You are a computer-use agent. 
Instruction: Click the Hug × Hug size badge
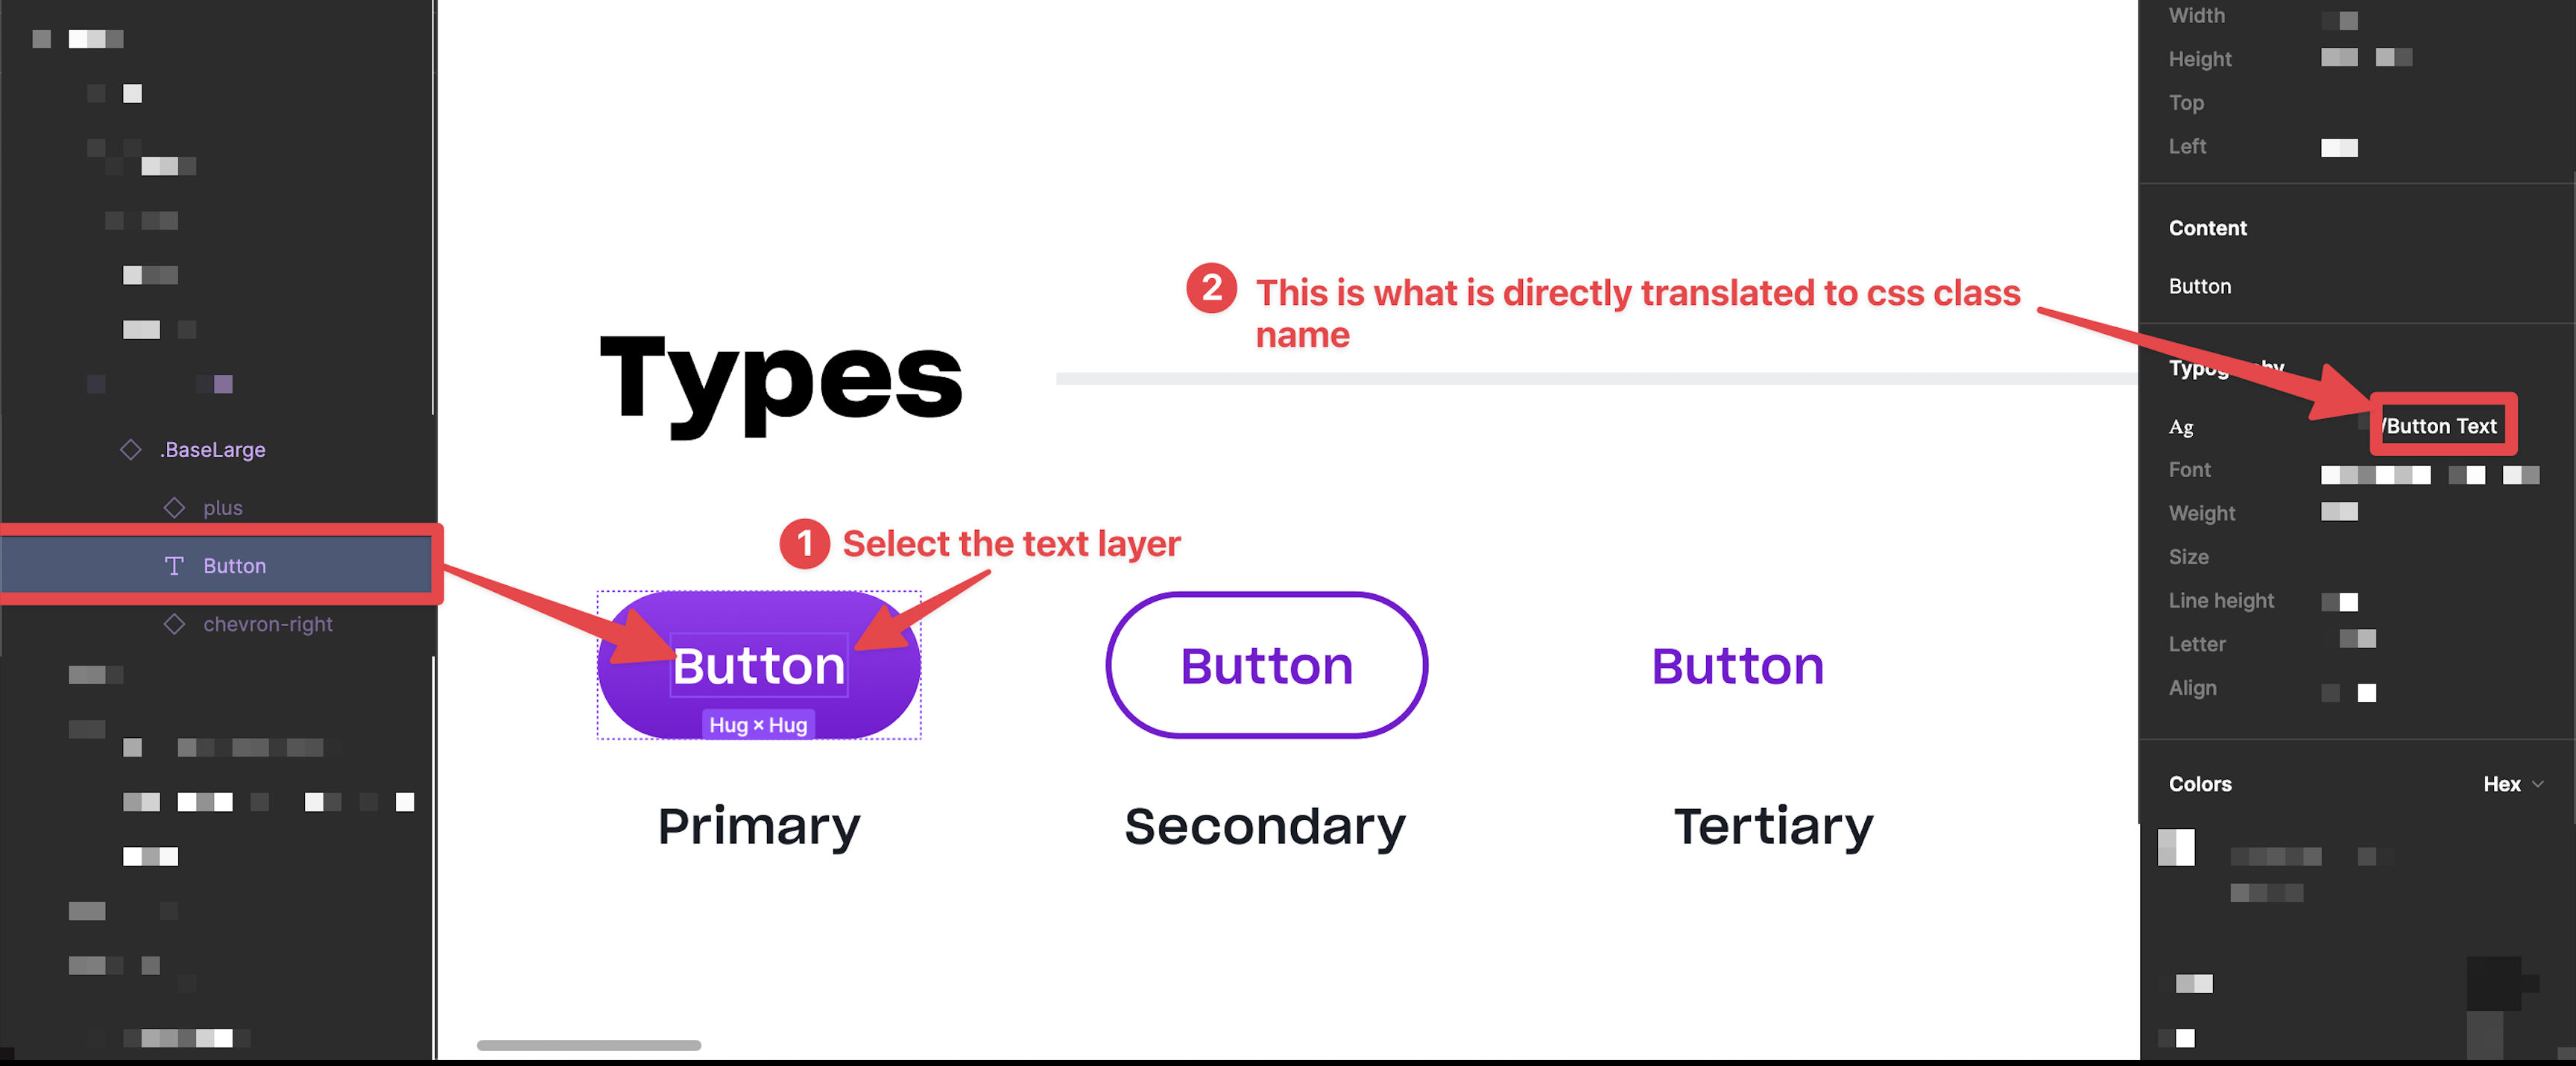(758, 724)
